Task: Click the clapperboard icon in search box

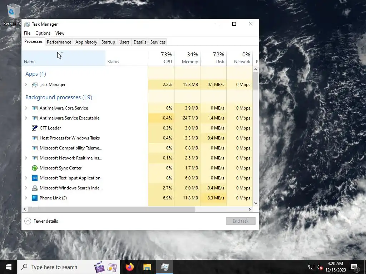Action: (x=99, y=267)
